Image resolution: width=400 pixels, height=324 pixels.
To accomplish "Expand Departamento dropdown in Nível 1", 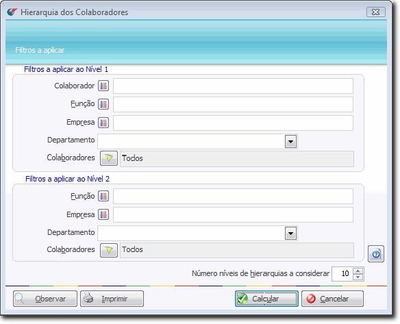I will pos(290,142).
